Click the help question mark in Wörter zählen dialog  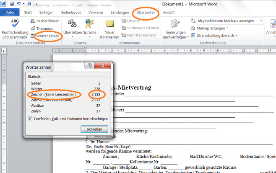click(x=89, y=66)
